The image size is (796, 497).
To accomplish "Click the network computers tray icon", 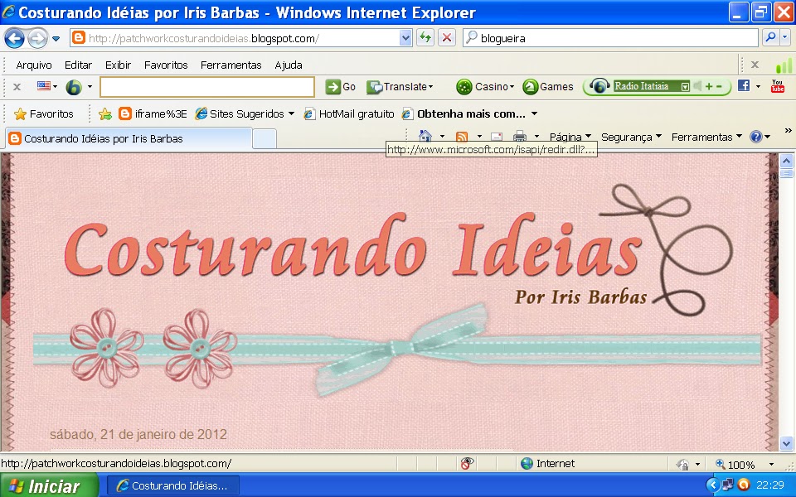I will point(727,485).
